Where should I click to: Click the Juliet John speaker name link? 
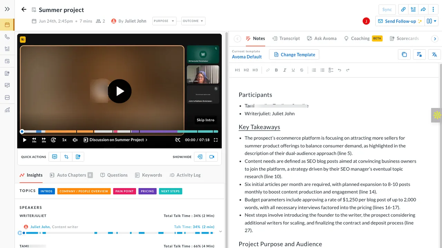coord(40,227)
